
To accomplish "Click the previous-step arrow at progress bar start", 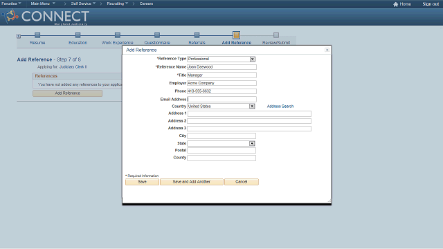I will [19, 36].
